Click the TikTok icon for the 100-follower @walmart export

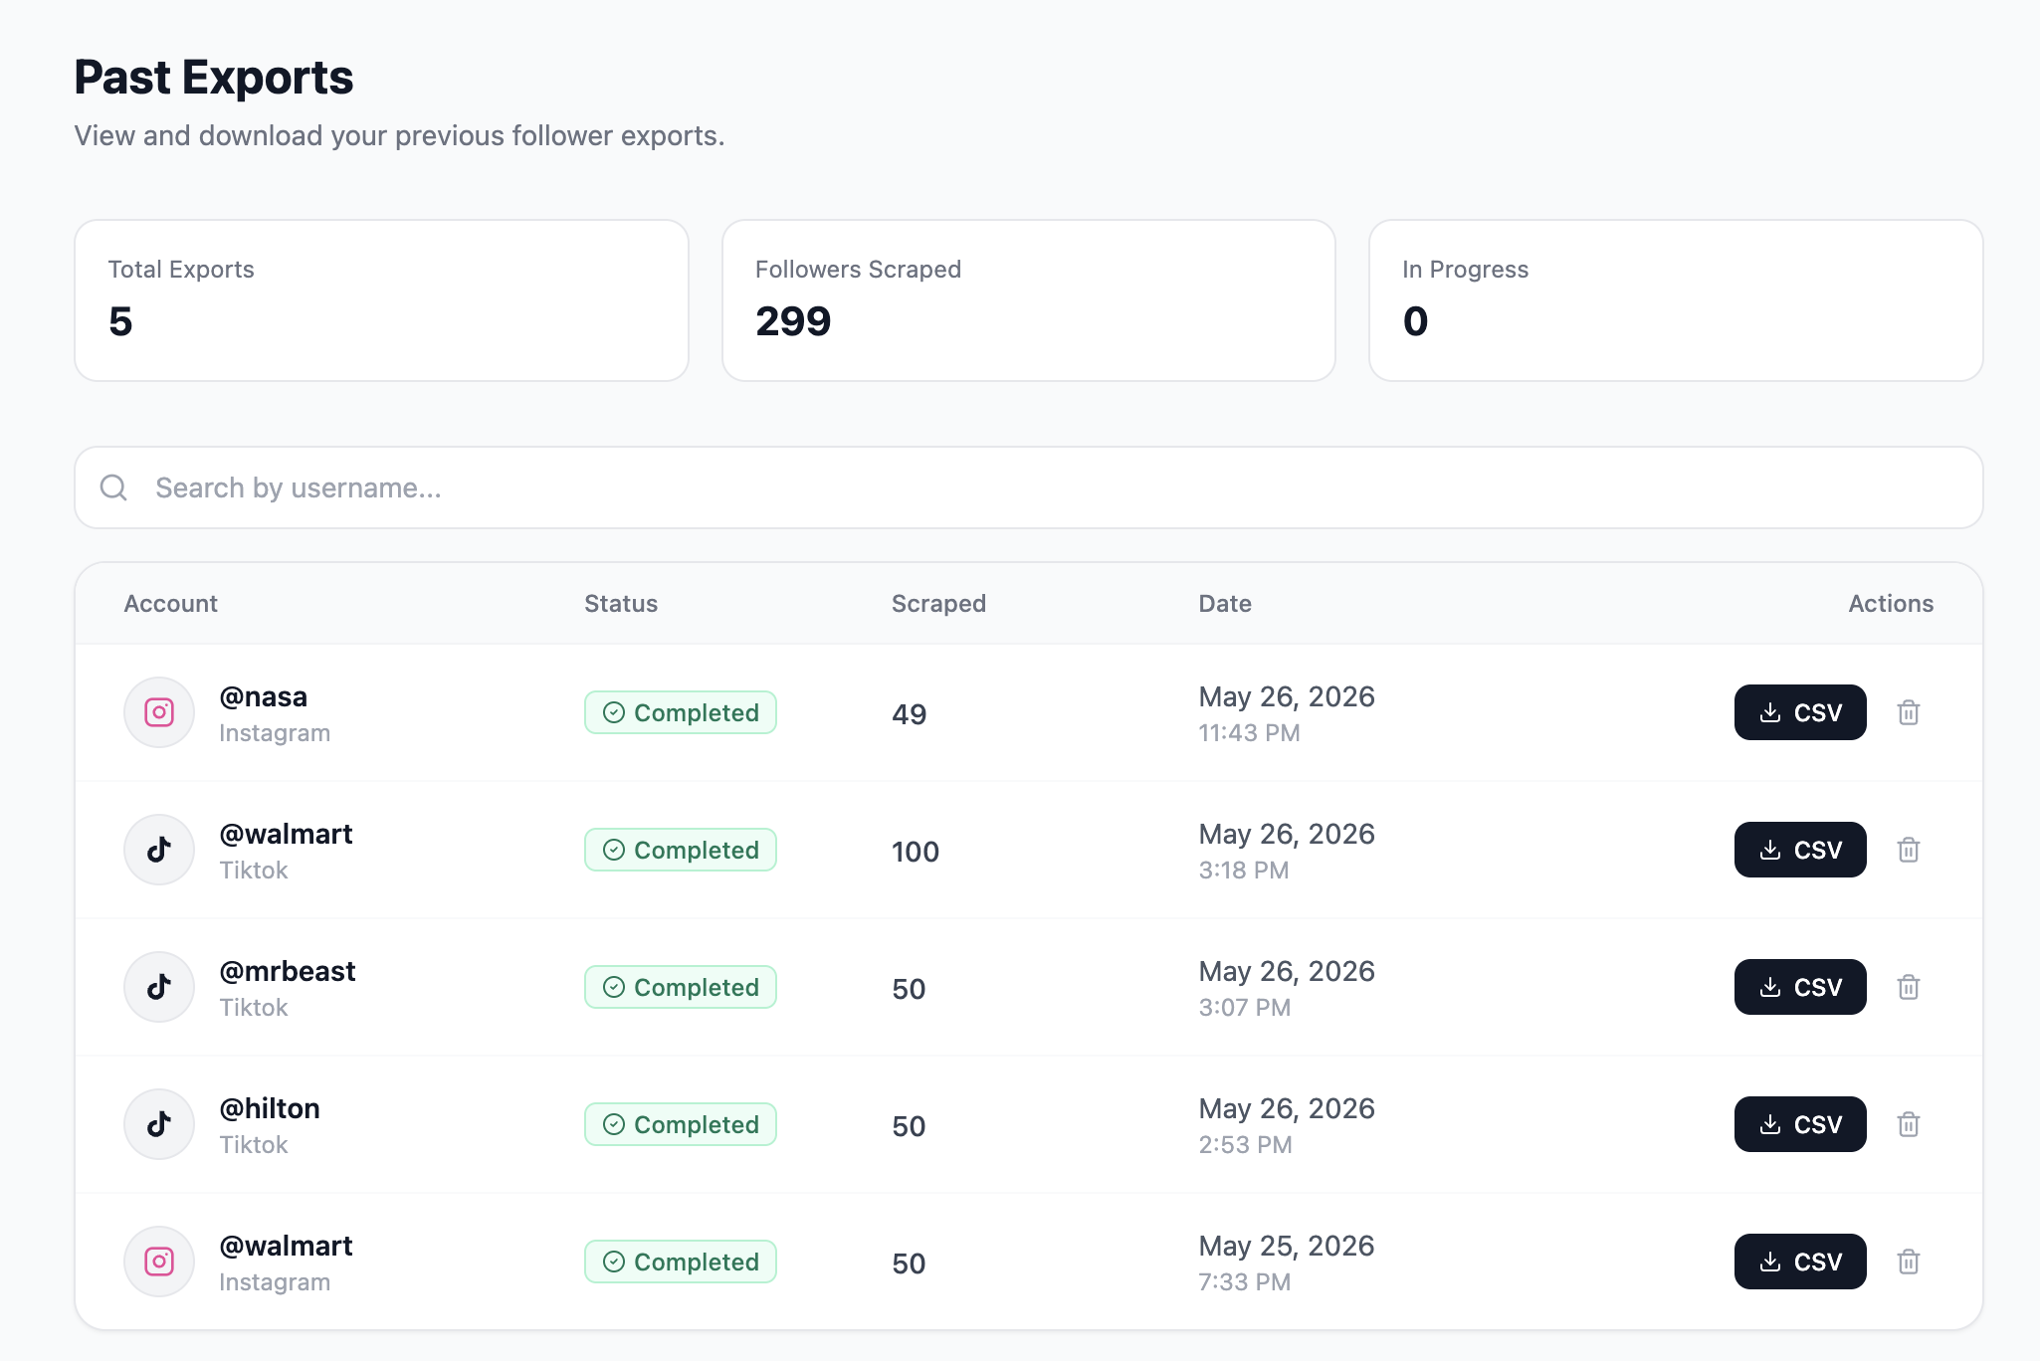159,850
